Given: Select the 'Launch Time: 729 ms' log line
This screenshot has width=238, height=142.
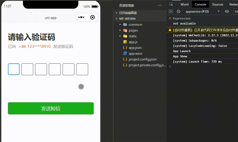Looking at the screenshot, I should [x=197, y=62].
